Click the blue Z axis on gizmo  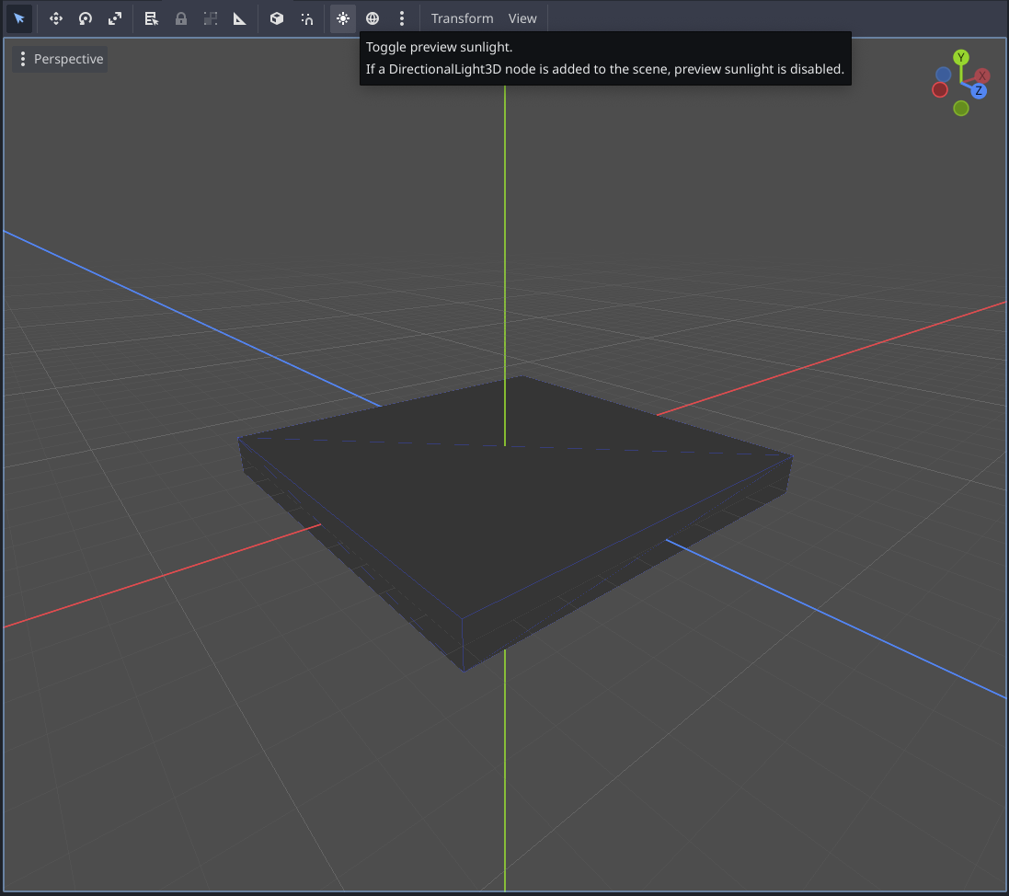point(979,91)
